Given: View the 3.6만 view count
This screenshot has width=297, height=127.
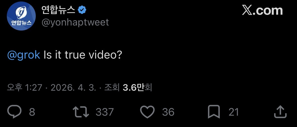Looking at the screenshot, I should 133,88.
